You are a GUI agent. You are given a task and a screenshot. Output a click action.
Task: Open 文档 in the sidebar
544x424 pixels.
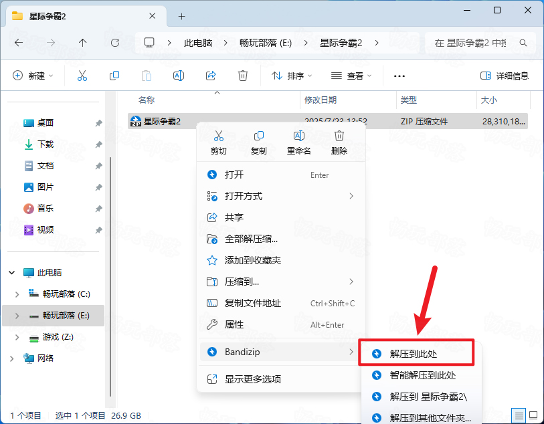[x=45, y=166]
